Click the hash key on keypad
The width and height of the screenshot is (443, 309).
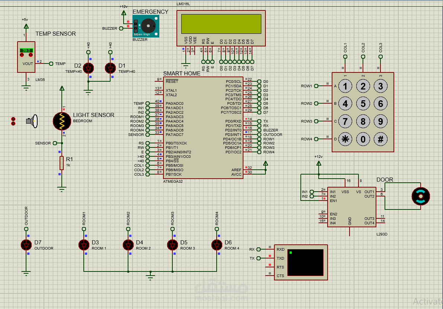(x=380, y=139)
